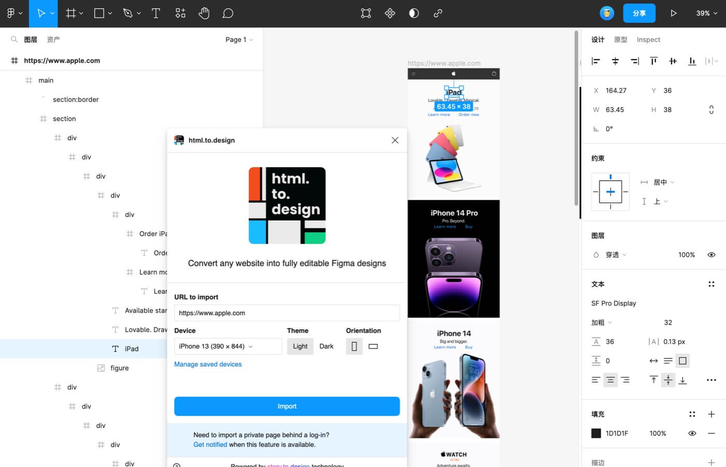The image size is (726, 467).
Task: Align selection to the left
Action: pyautogui.click(x=596, y=61)
